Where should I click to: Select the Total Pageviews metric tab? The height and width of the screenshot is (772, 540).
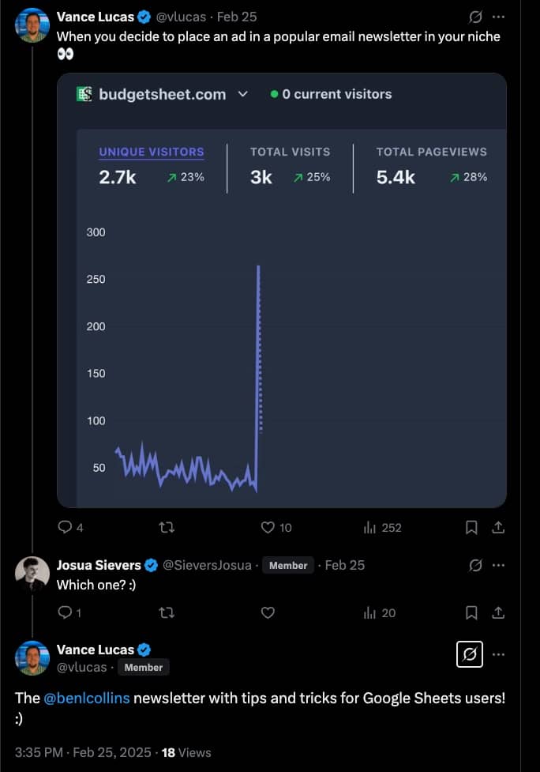click(431, 152)
